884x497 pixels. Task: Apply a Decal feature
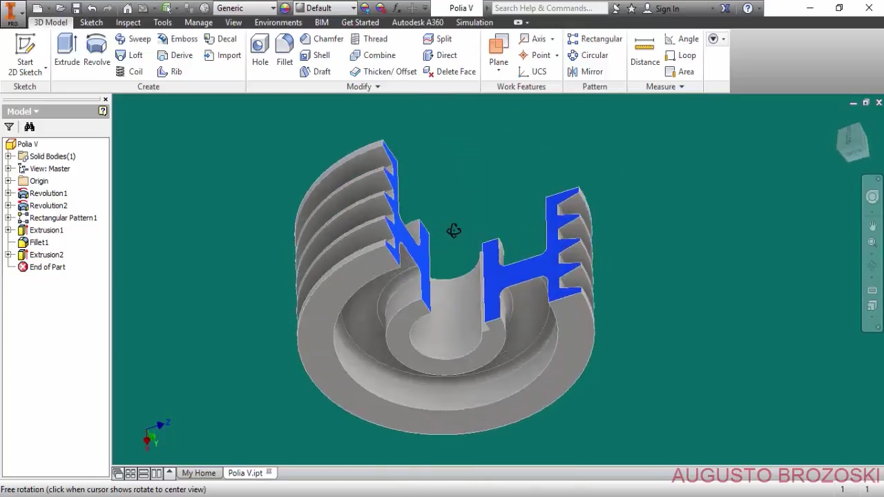pyautogui.click(x=220, y=39)
